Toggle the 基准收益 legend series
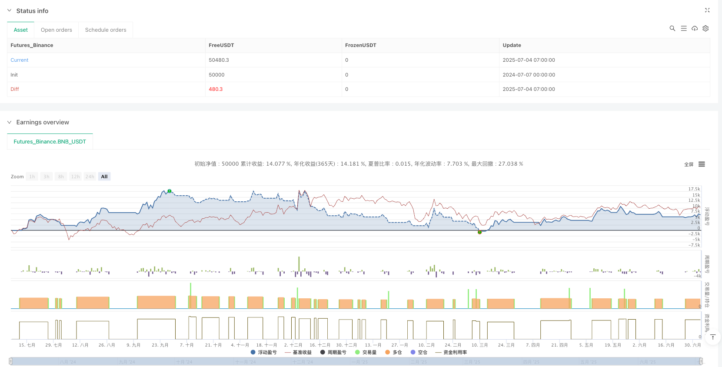Image resolution: width=722 pixels, height=367 pixels. [x=299, y=352]
